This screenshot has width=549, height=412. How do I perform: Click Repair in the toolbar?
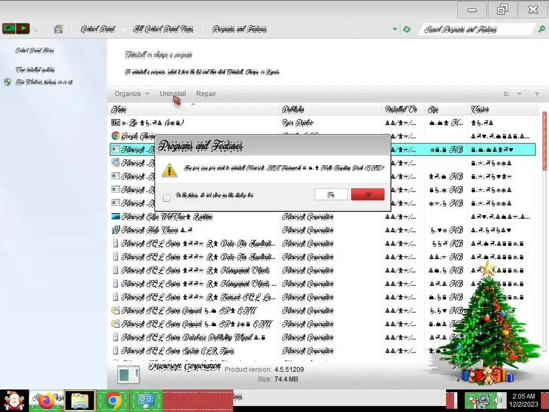[206, 94]
